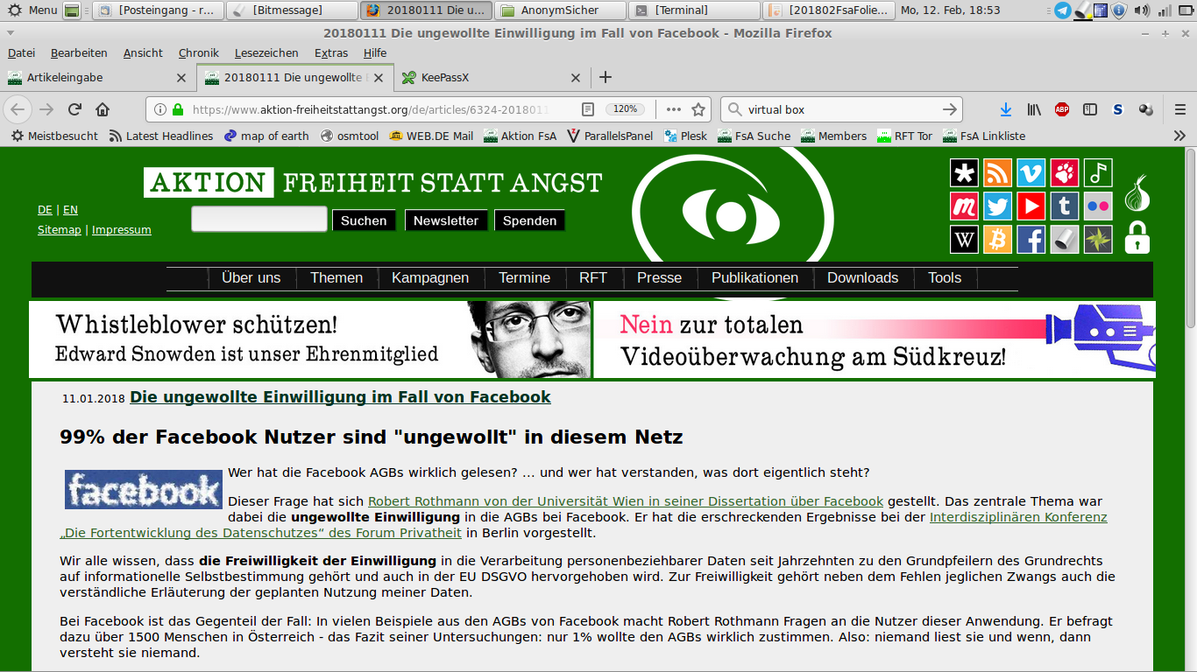Click the Adblock Plus ABP icon
1197x672 pixels.
tap(1062, 109)
